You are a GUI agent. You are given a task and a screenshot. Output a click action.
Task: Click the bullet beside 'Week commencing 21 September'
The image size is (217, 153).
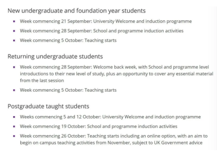[x=14, y=21]
